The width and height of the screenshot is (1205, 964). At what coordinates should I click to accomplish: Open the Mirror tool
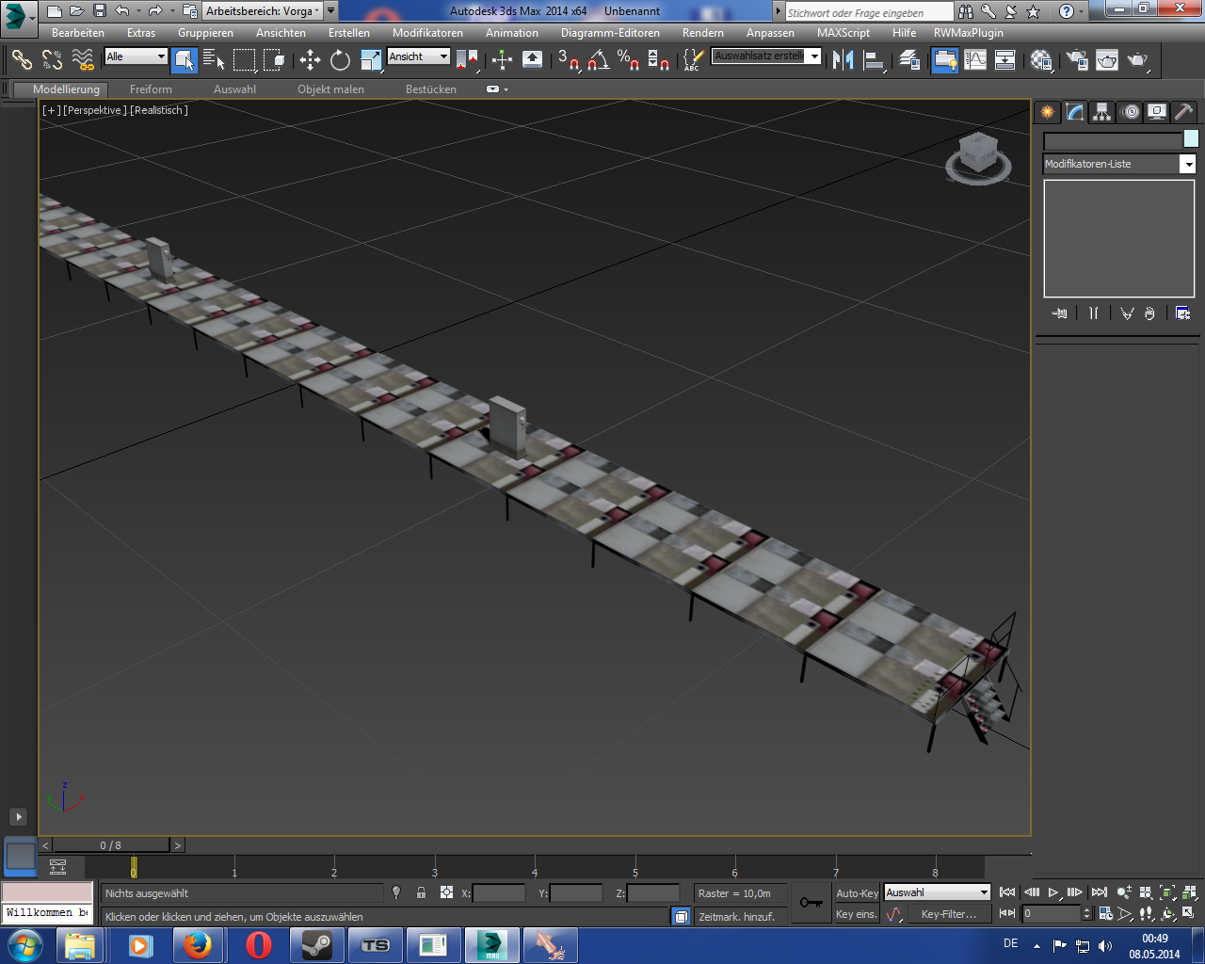click(x=843, y=60)
